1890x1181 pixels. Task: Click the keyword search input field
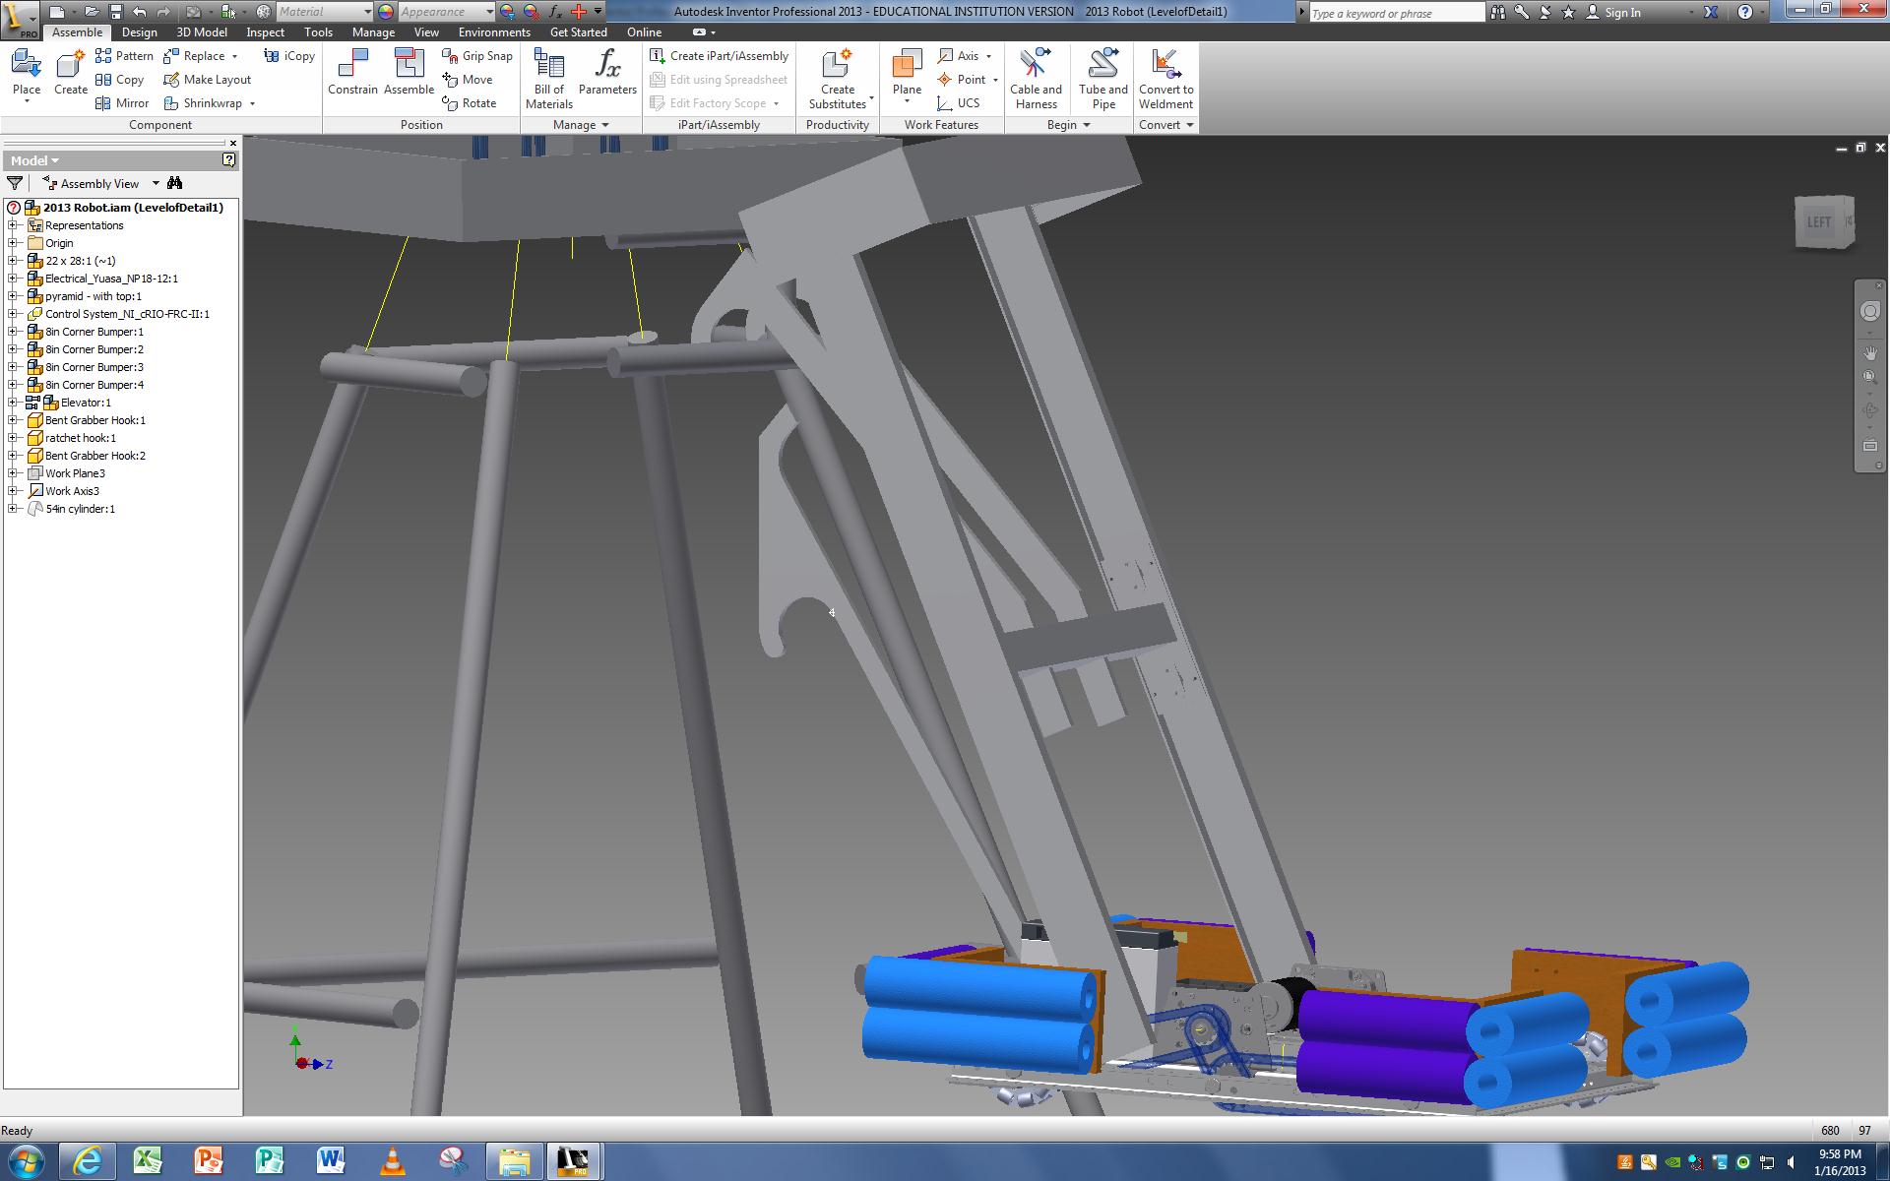pos(1396,13)
